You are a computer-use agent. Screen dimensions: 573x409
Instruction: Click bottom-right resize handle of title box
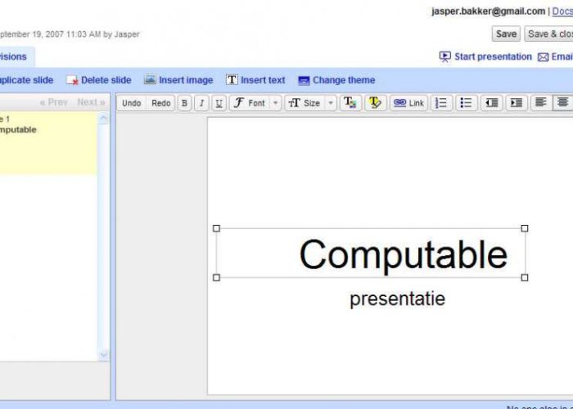point(525,278)
